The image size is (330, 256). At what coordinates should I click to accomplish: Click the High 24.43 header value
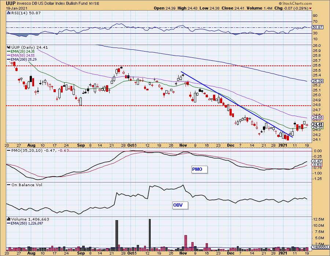(188, 8)
